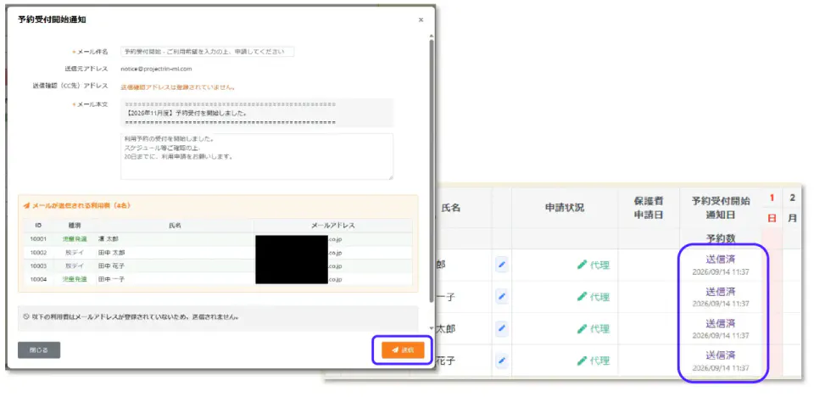The width and height of the screenshot is (814, 397).
Task: Click the 種別 column header in dialog
Action: coord(74,226)
